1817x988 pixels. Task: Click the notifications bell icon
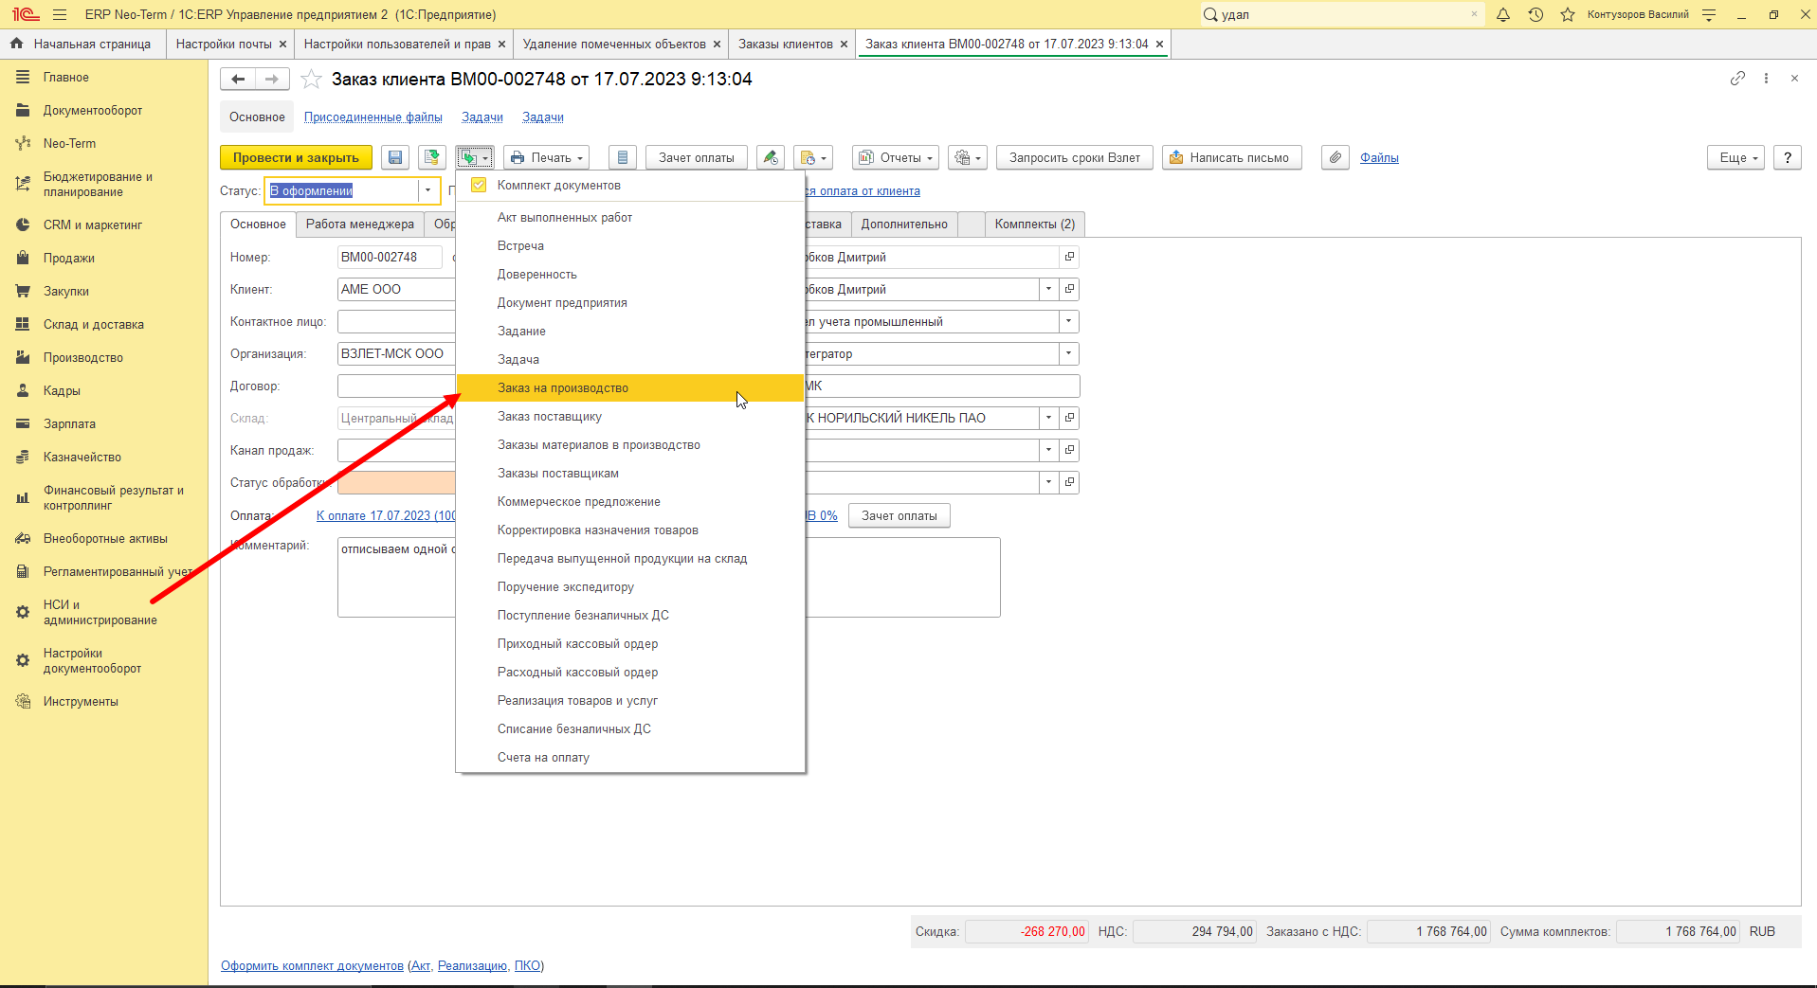click(1503, 14)
